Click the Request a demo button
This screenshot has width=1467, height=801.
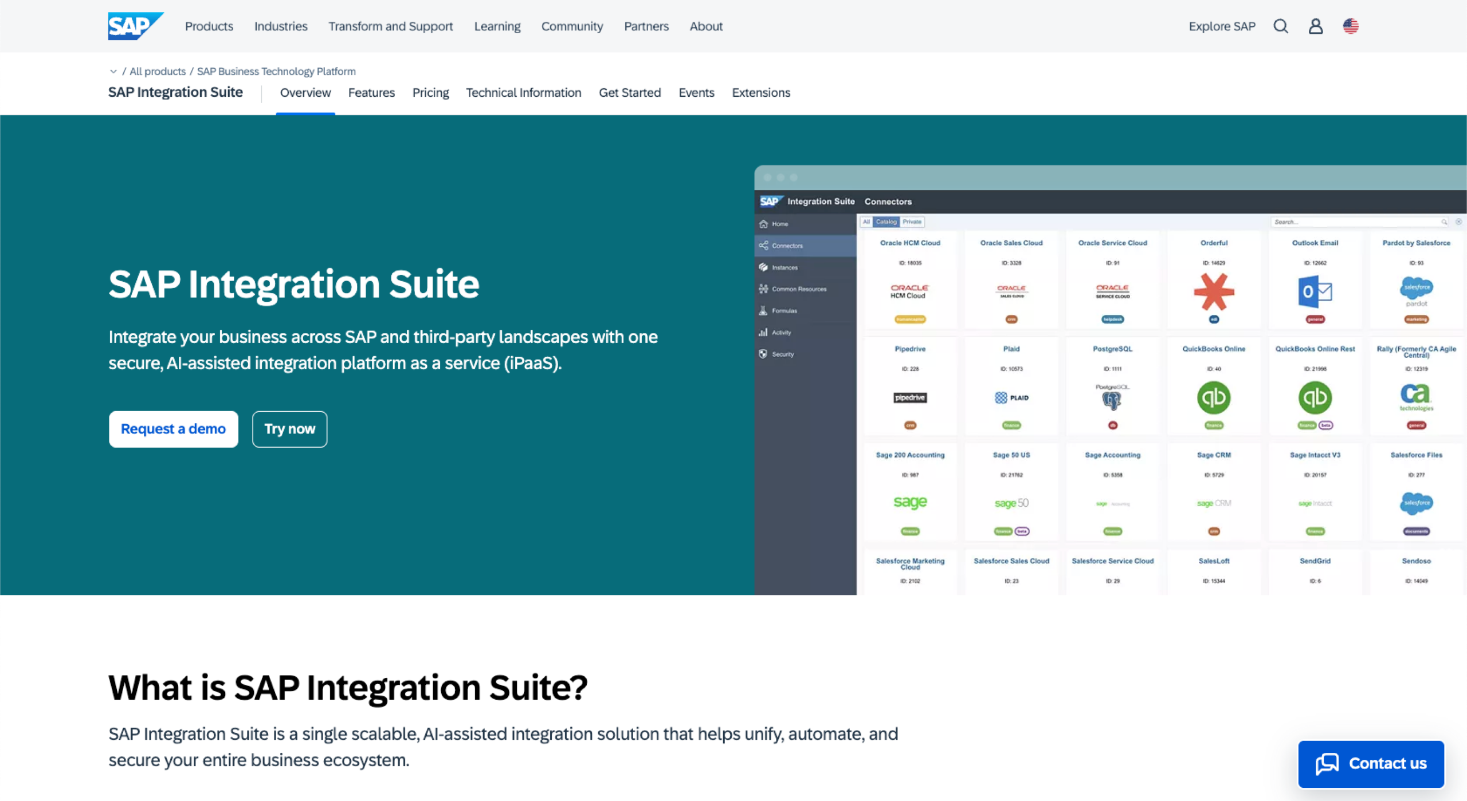click(x=173, y=428)
